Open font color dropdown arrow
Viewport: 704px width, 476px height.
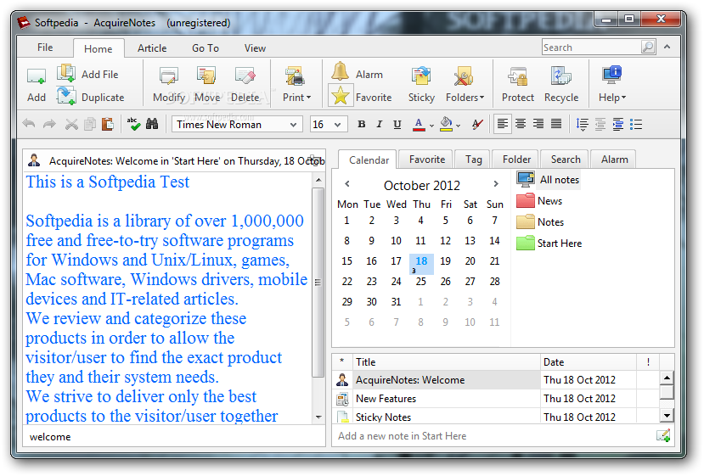[x=431, y=126]
